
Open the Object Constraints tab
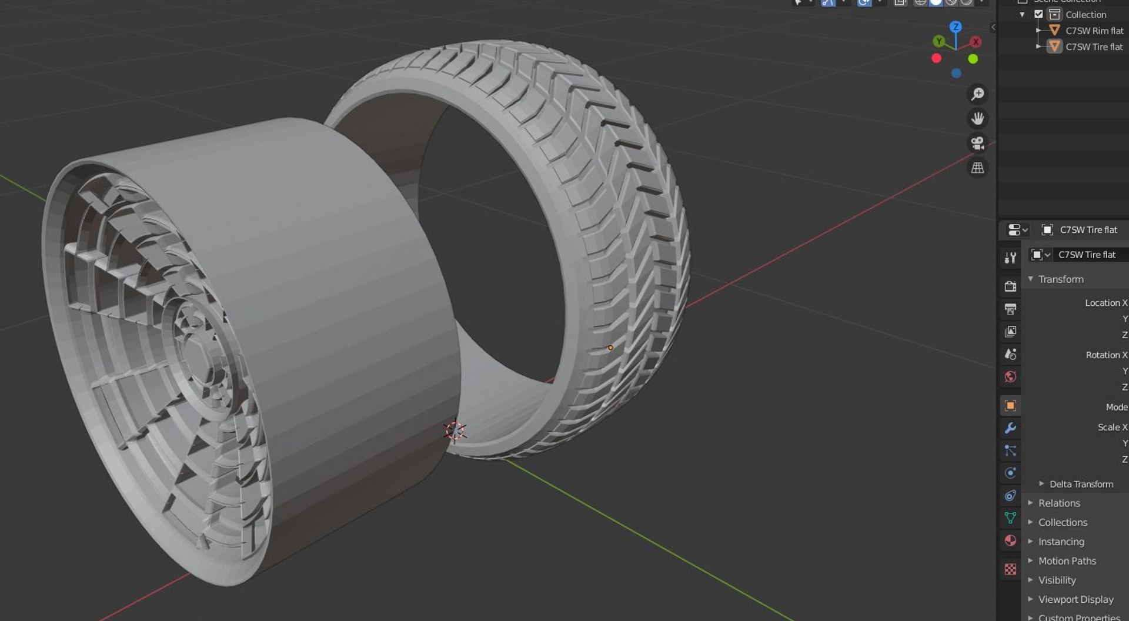coord(1010,495)
